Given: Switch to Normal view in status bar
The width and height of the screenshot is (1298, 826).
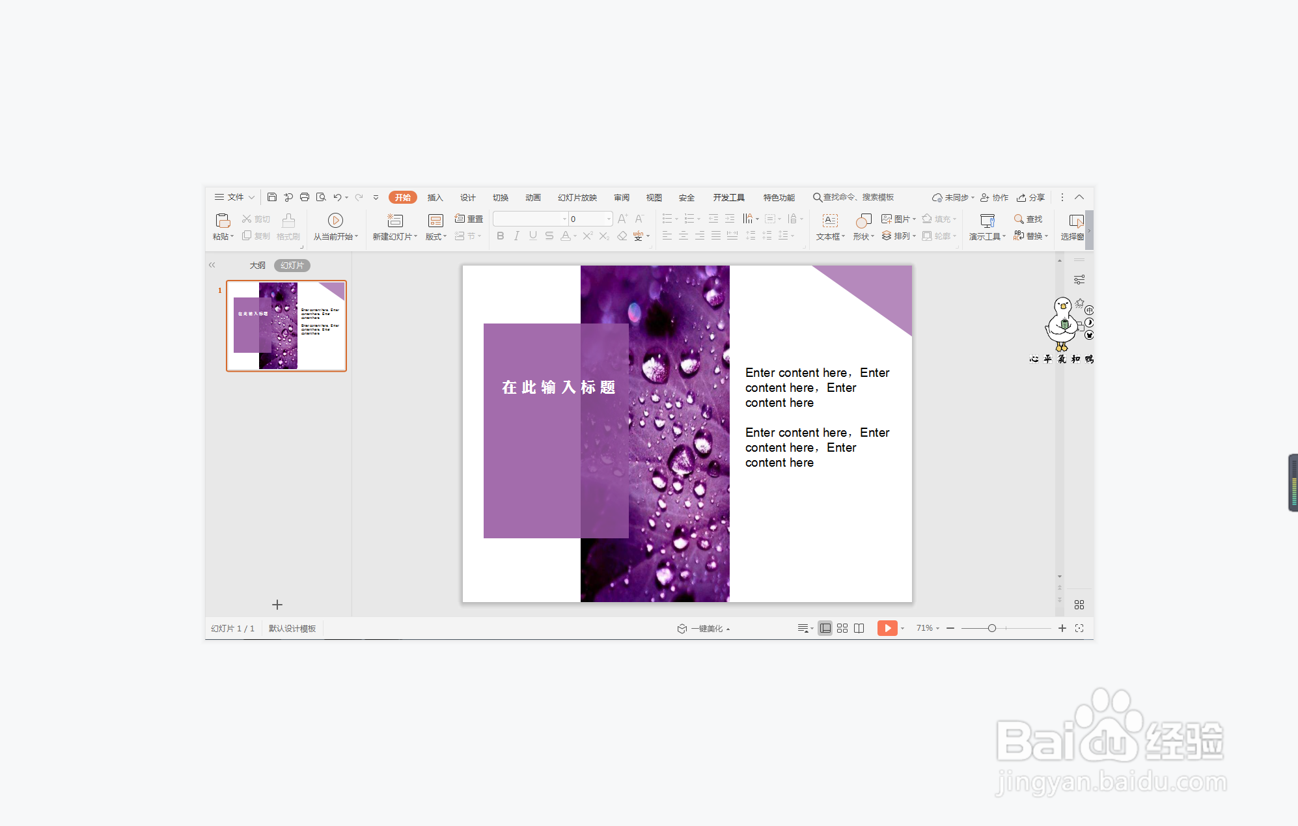Looking at the screenshot, I should coord(825,628).
